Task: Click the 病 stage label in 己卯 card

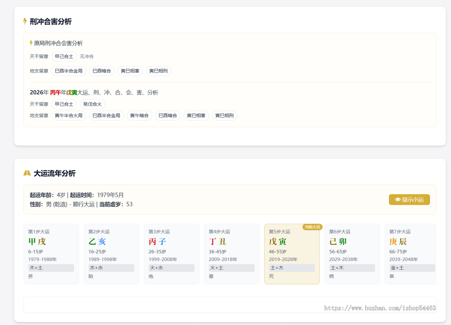Action: click(x=331, y=276)
